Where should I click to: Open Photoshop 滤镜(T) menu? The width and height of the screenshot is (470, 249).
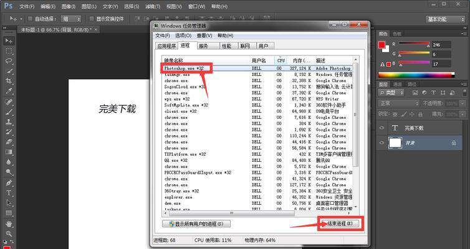click(153, 6)
